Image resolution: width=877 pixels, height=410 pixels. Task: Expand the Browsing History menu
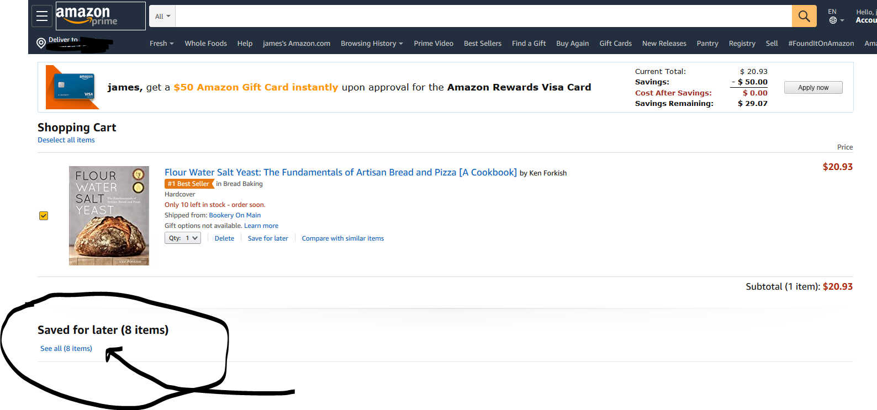coord(372,44)
